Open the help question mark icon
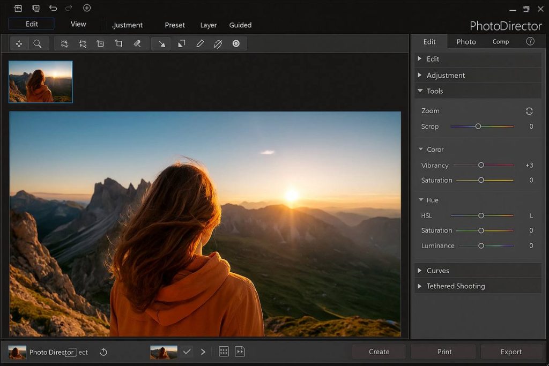The image size is (549, 366). 530,41
